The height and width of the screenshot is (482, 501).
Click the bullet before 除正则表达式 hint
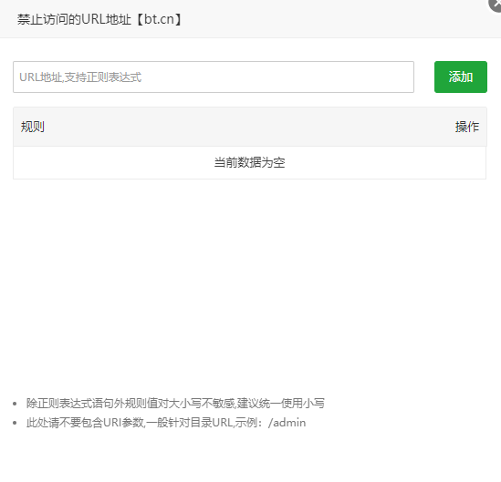coord(15,404)
